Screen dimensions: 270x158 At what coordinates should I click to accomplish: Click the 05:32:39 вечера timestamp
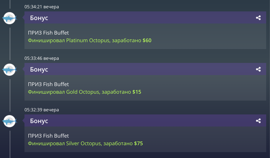coord(42,110)
